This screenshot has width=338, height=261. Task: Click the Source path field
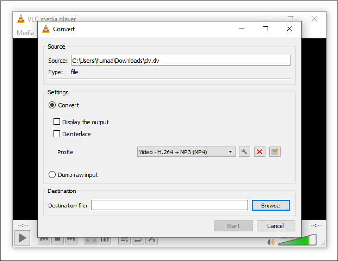[180, 60]
